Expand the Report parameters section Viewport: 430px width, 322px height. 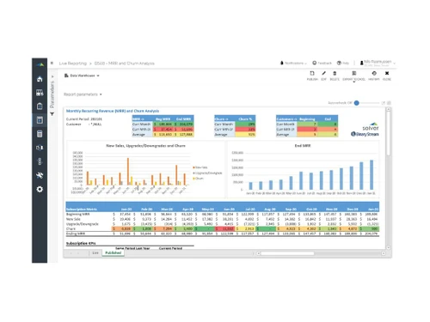[x=83, y=94]
